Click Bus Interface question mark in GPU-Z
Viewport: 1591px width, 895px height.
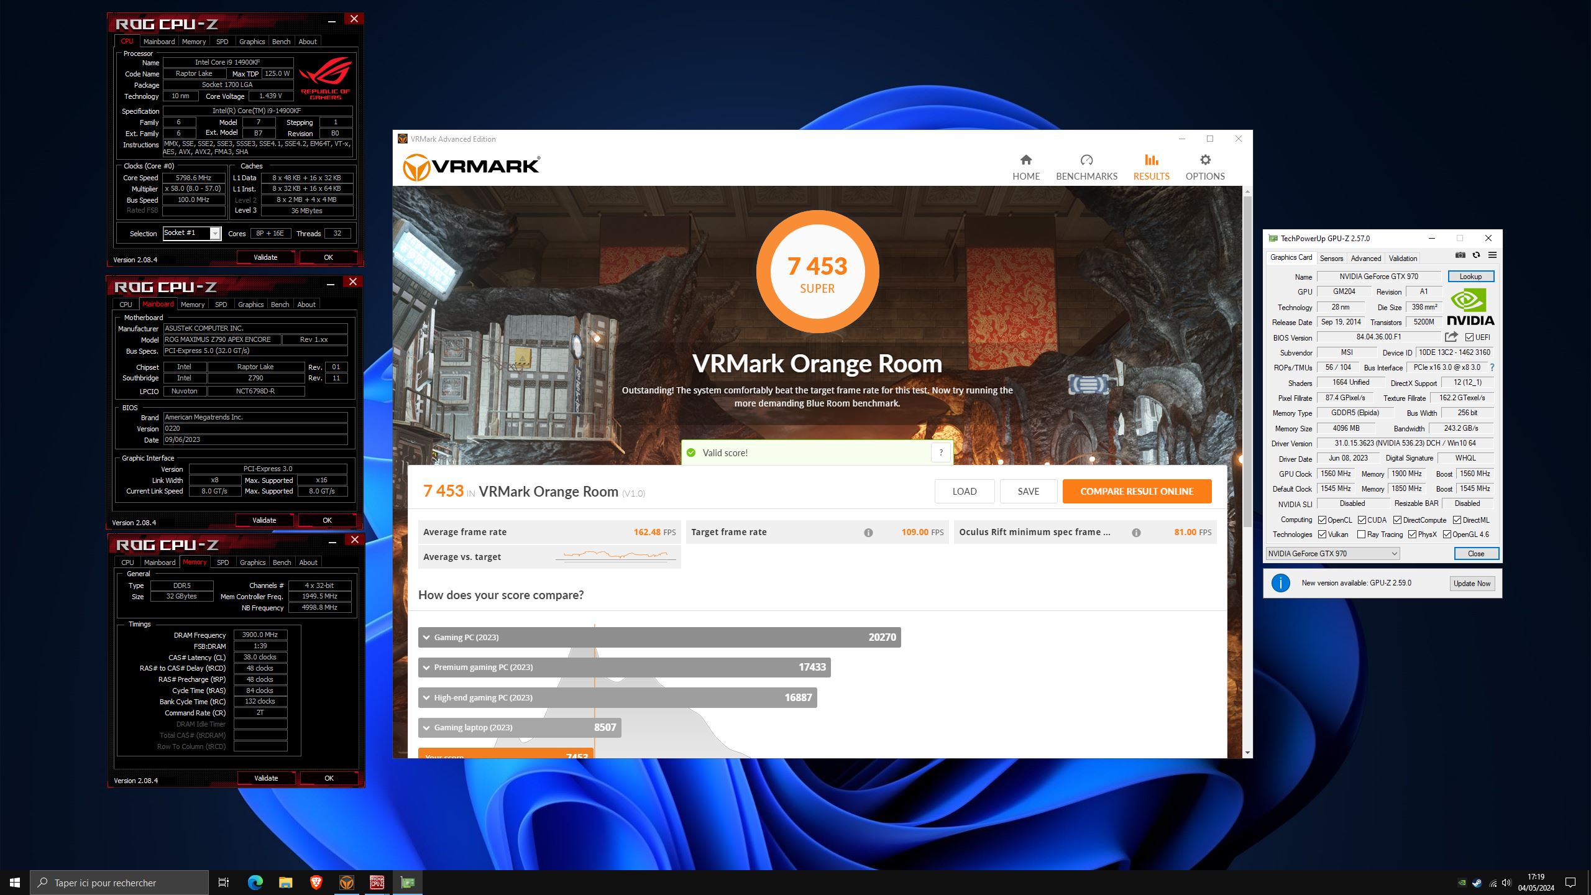pyautogui.click(x=1492, y=367)
